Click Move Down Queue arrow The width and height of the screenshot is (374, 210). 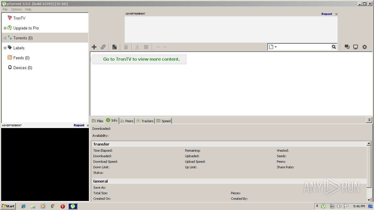tap(165, 47)
